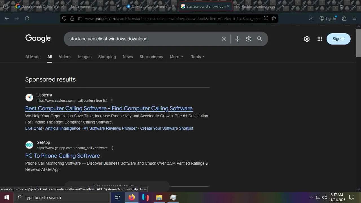The image size is (361, 203).
Task: Close the 'Just a moment...' tab
Action: click(x=118, y=6)
